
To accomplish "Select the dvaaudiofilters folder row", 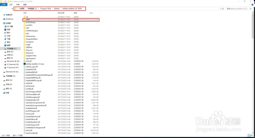I will click(x=61, y=39).
